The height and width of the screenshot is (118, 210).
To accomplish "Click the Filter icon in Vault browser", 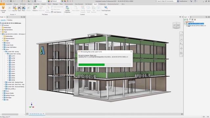I will (x=190, y=20).
